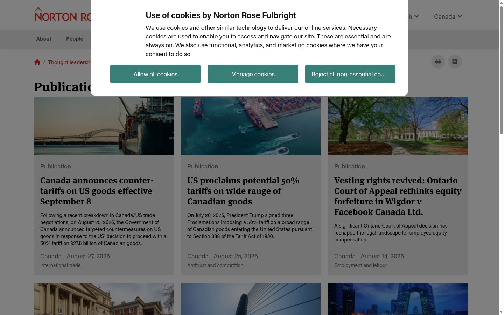
Task: Open Vesting rights revived article title
Action: coord(398,196)
